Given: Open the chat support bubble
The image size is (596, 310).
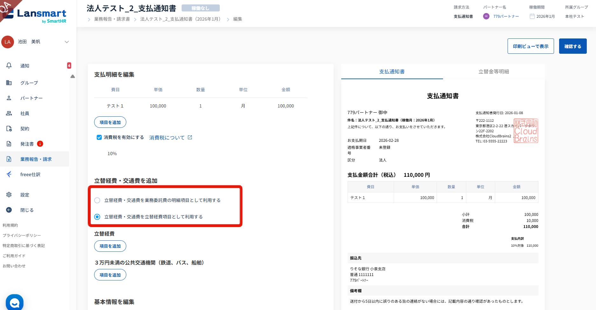Looking at the screenshot, I should 15,302.
